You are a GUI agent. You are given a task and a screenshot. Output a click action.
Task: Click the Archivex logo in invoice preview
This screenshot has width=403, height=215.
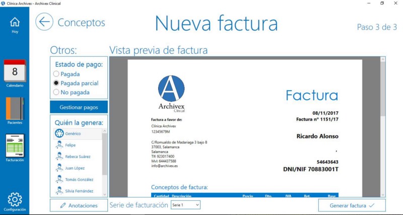[171, 94]
